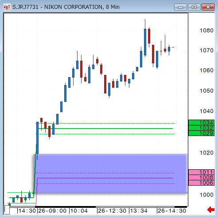Screen dimensions: 218x218
Task: Click the 10:04 time axis label
Action: tap(79, 211)
